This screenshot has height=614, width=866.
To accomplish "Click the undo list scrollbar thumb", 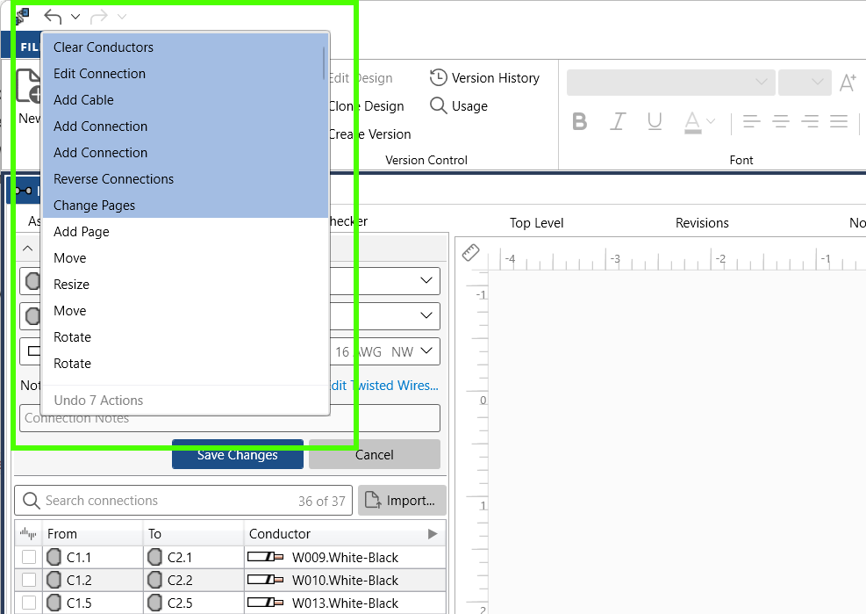I will pos(324,62).
